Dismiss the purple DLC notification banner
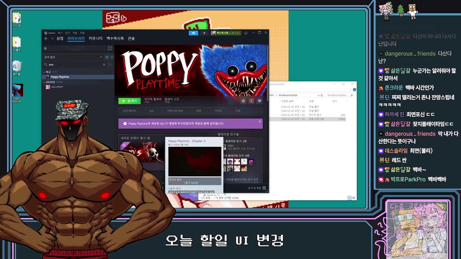This screenshot has height=259, width=461. (260, 122)
